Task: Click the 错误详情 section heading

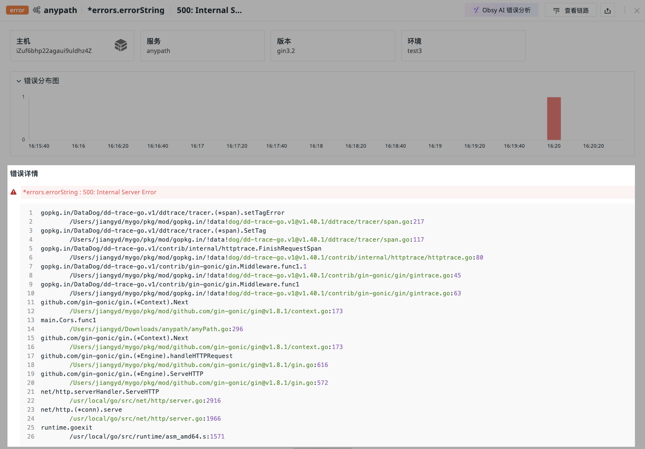Action: 24,173
